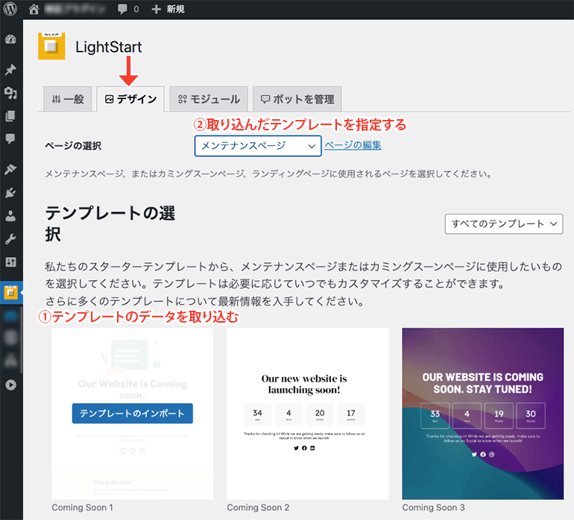
Task: Click the blurred site name in admin bar
Action: tap(75, 9)
